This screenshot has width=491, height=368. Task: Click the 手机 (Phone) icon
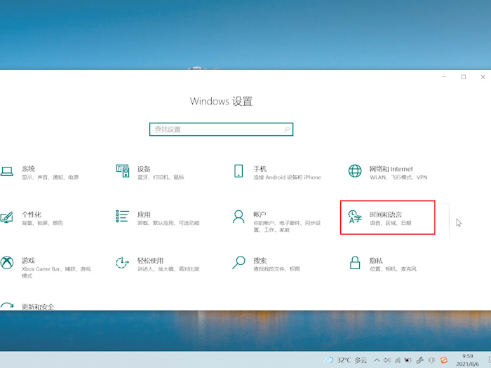[x=238, y=171]
